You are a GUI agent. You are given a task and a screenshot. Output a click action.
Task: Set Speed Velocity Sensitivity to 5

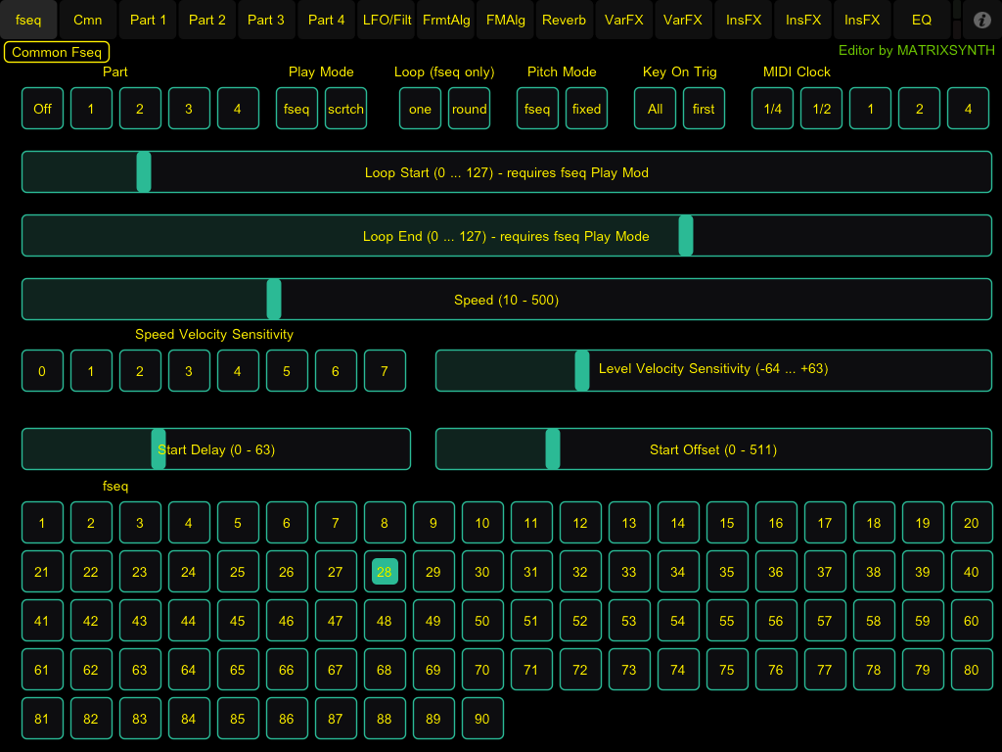click(287, 371)
